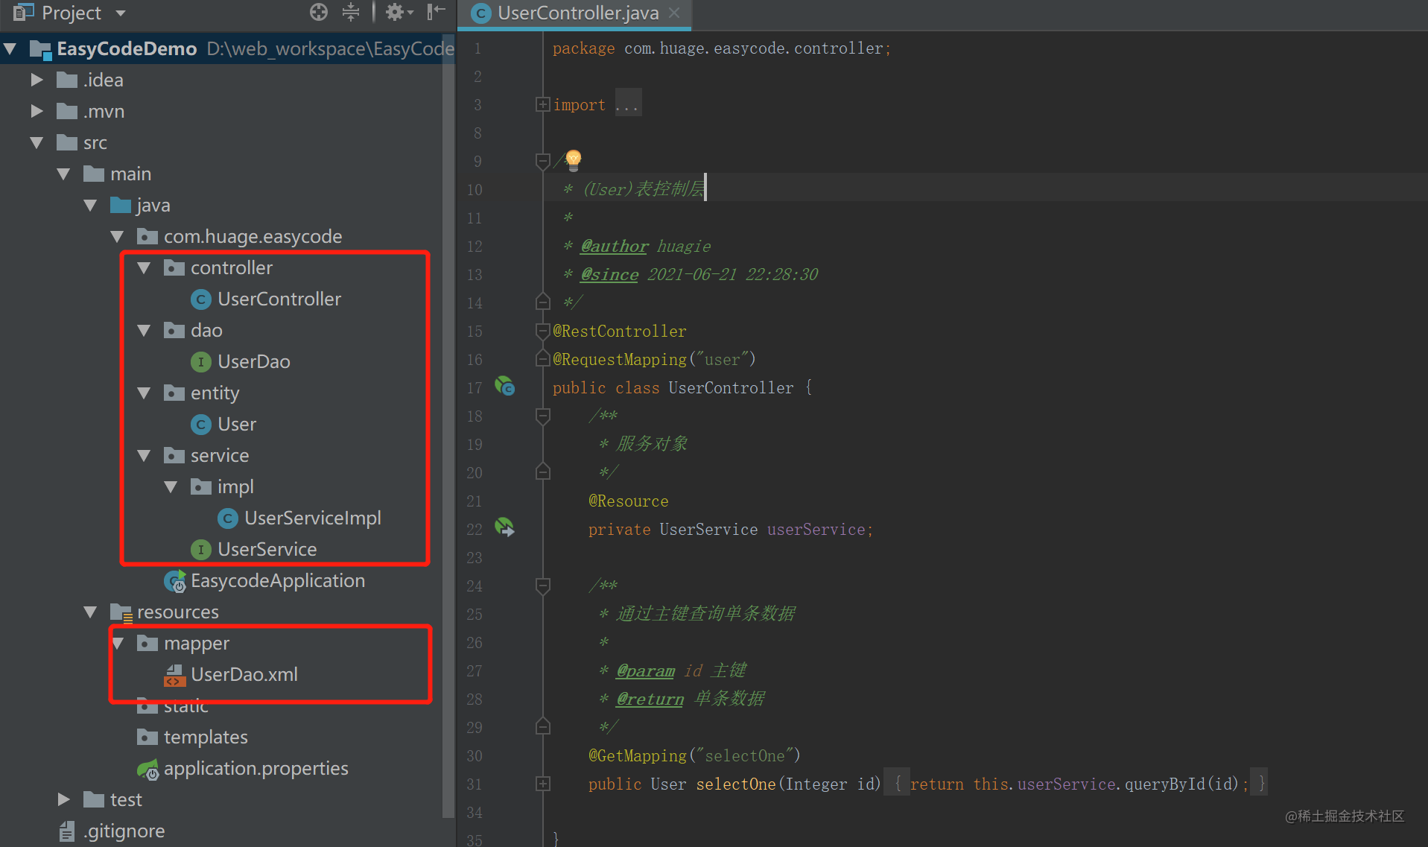Viewport: 1428px width, 847px height.
Task: Select the .gitignore file
Action: click(x=124, y=831)
